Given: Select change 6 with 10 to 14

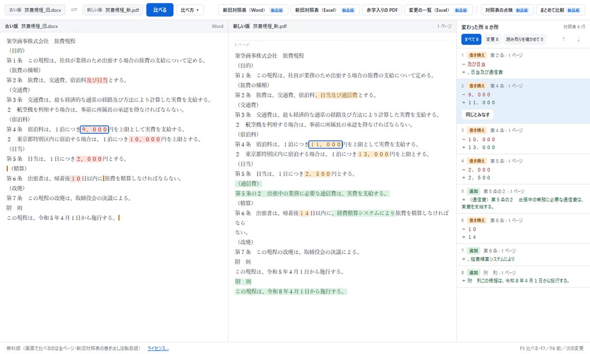Looking at the screenshot, I should [x=523, y=229].
